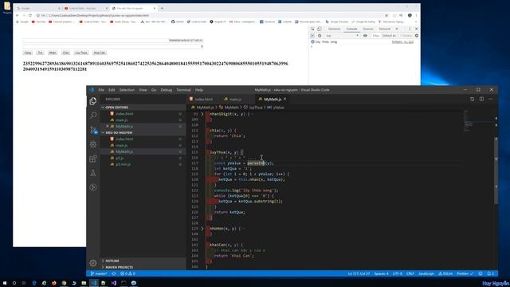Click the bottom circular icon above the gear
Viewport: 510px width, 287px height.
coord(93,187)
